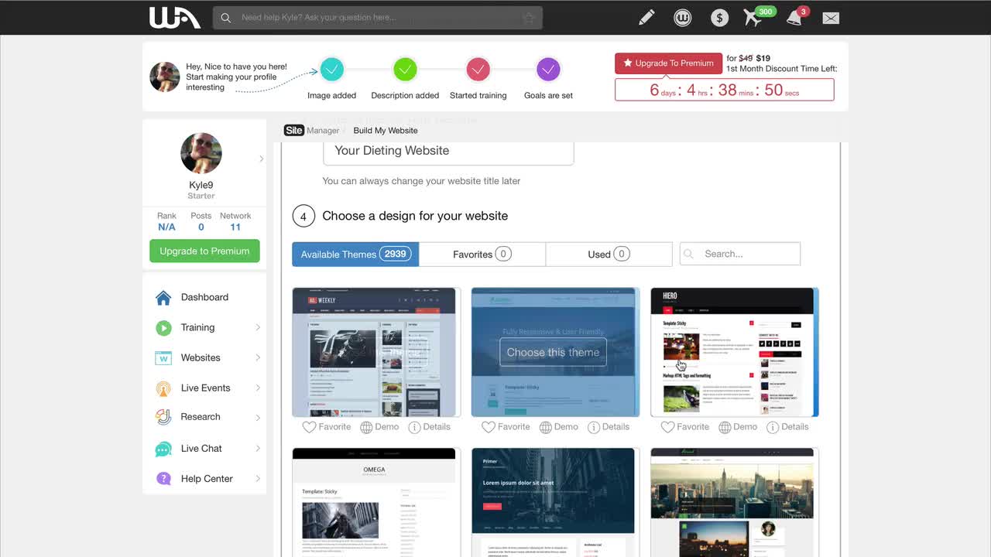The image size is (991, 557).
Task: Click green Upgrade to Premium button
Action: click(204, 251)
